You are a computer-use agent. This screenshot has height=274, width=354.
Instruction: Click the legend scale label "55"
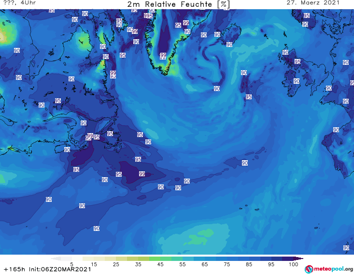click(x=183, y=264)
